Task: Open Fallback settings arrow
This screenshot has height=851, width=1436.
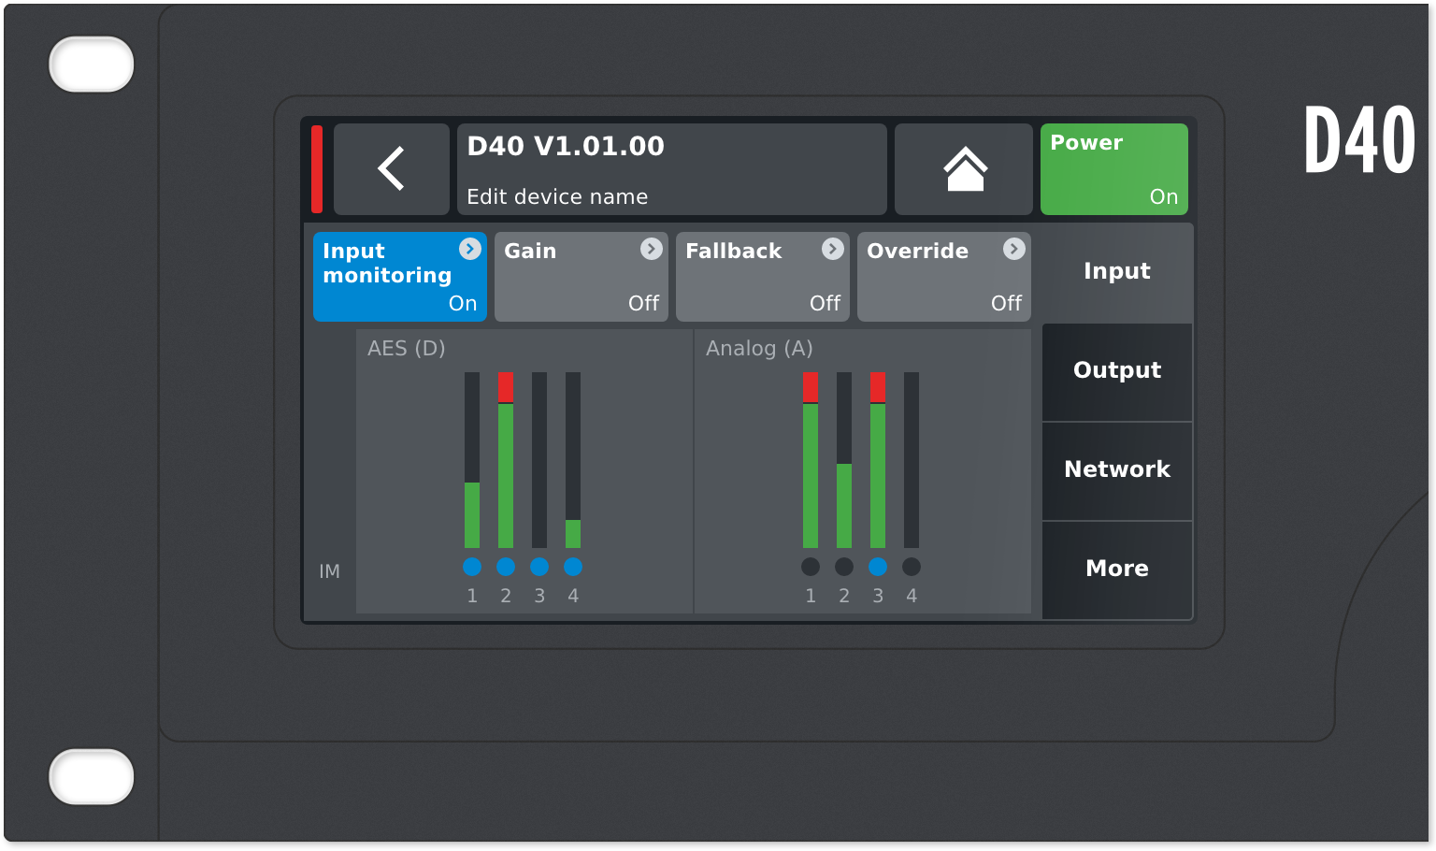Action: 833,249
